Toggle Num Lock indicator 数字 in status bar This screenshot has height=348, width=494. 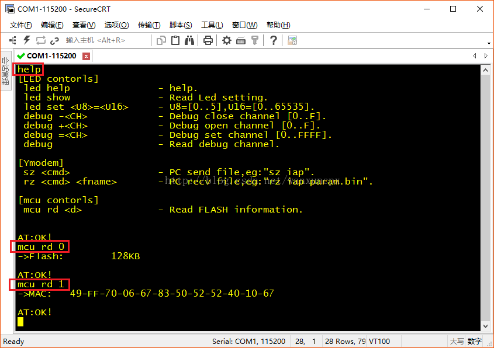[x=475, y=342]
